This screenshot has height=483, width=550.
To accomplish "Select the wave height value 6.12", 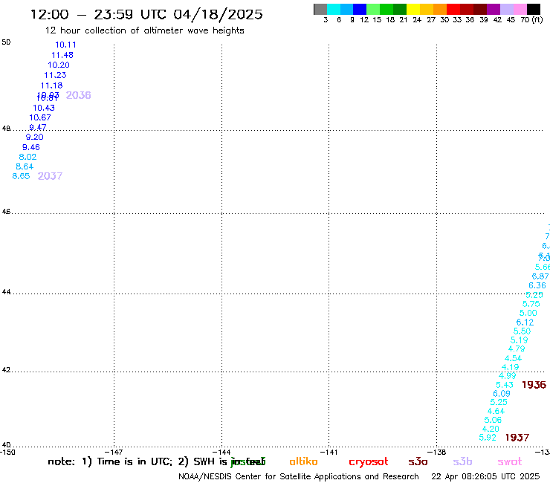I will tap(525, 322).
